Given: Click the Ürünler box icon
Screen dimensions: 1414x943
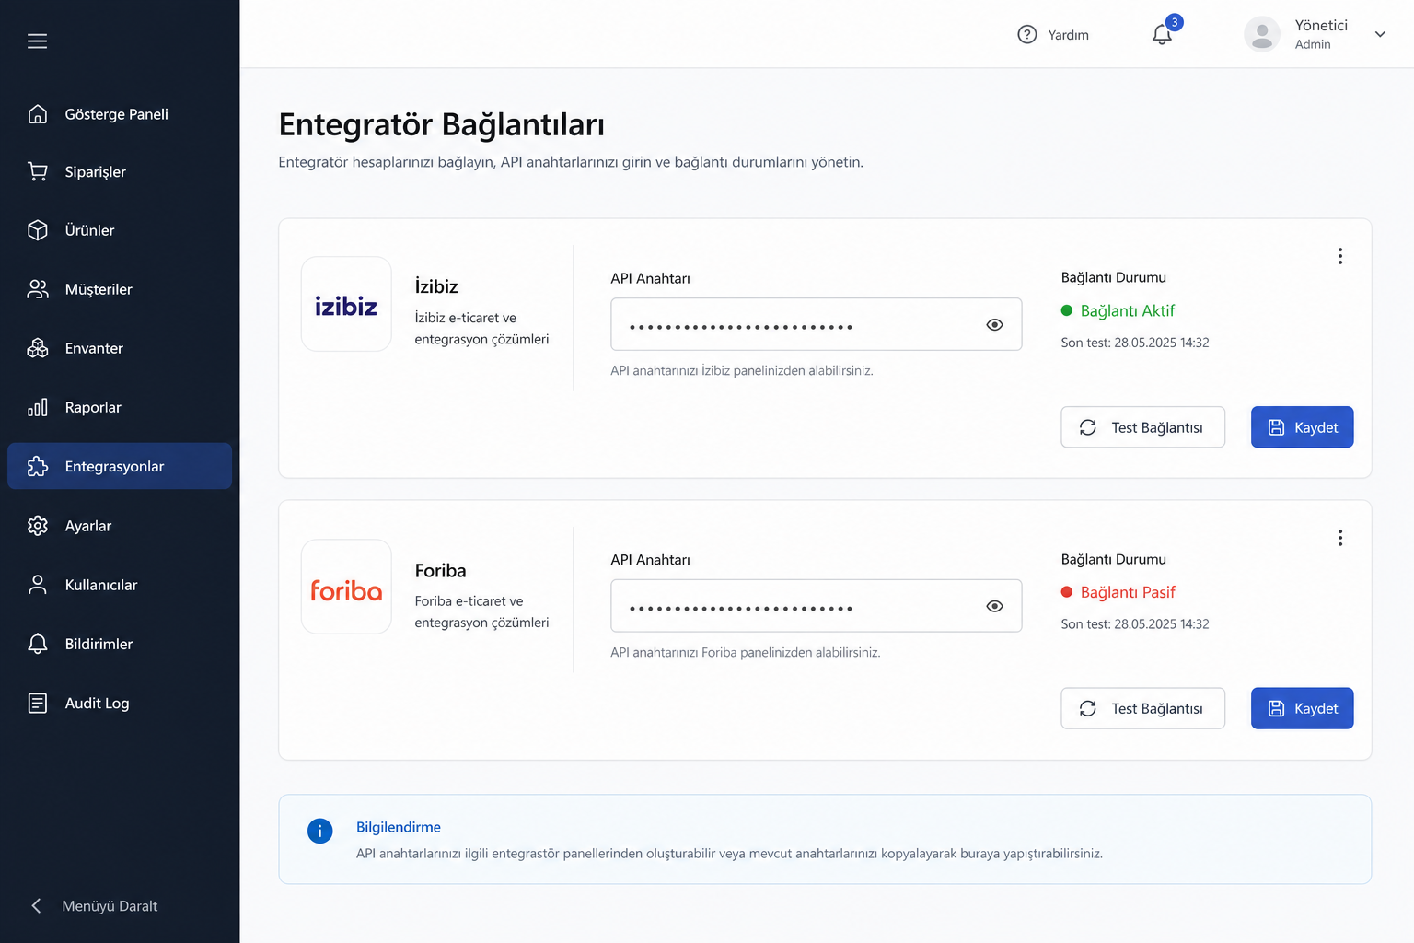Looking at the screenshot, I should point(38,230).
